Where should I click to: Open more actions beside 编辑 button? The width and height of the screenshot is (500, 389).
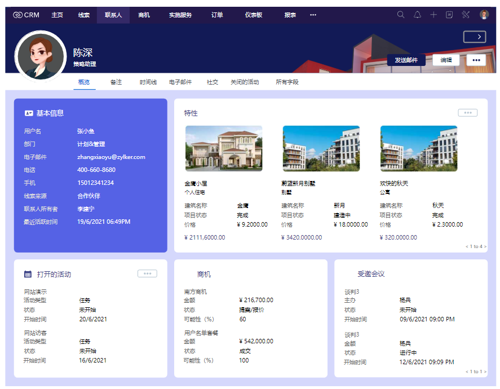click(x=476, y=60)
